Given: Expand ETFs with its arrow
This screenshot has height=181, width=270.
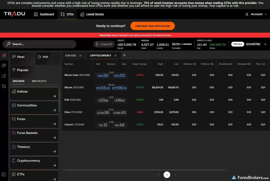Looking at the screenshot, I should pos(55,179).
